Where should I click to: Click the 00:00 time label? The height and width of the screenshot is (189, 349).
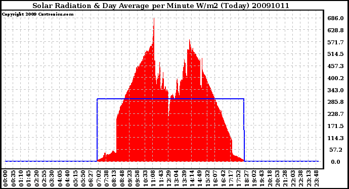[6, 178]
